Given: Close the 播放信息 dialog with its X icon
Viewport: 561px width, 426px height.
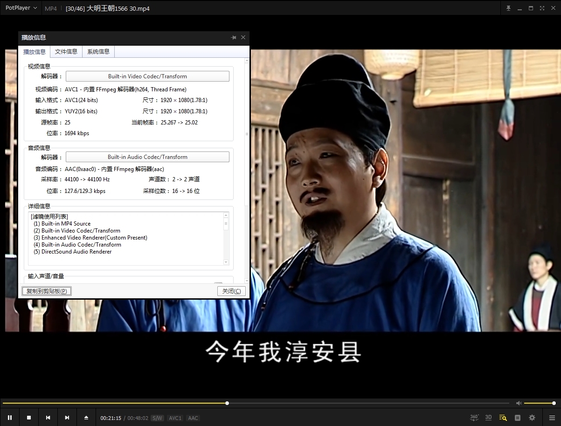Looking at the screenshot, I should 243,37.
